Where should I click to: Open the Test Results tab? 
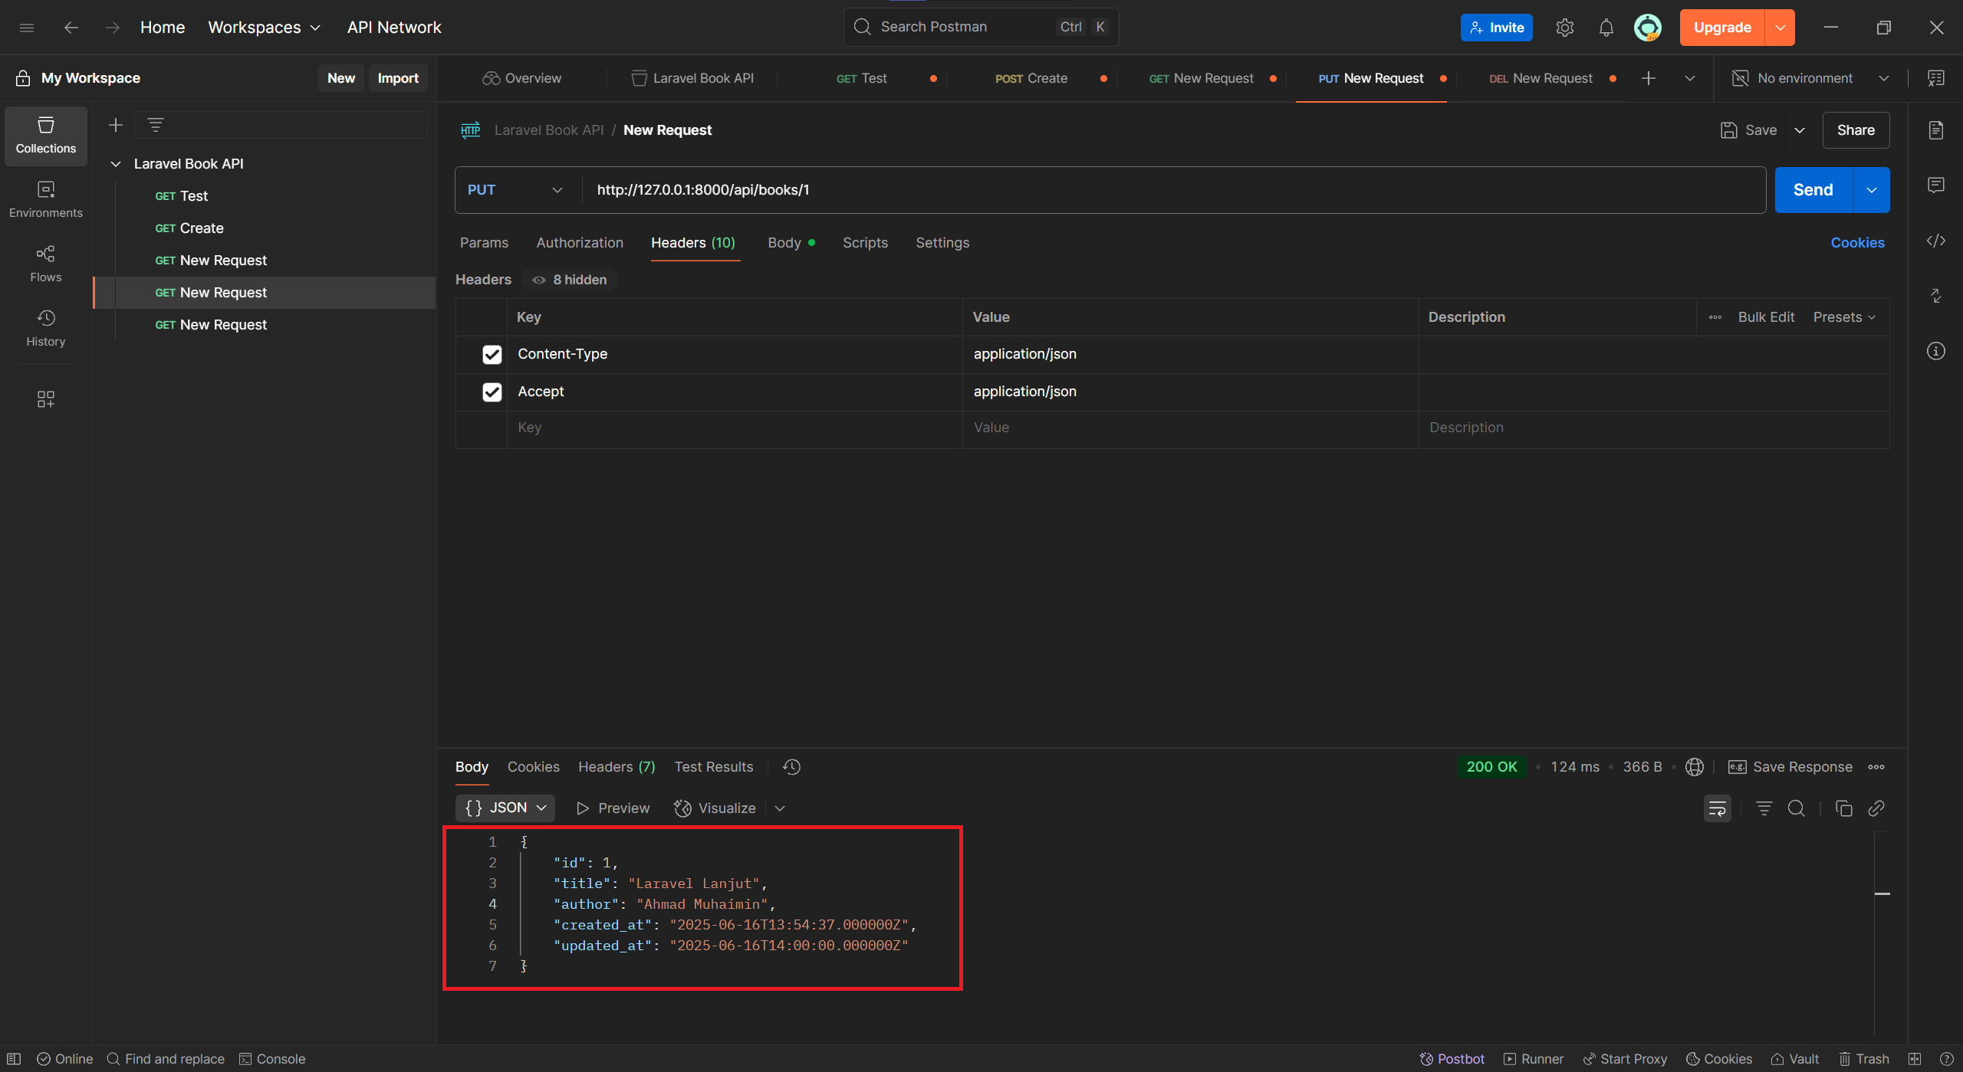pyautogui.click(x=713, y=766)
